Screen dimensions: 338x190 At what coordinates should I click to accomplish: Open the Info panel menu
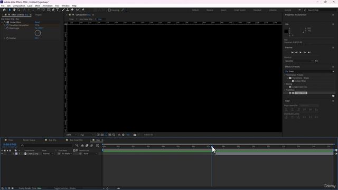tap(333, 24)
